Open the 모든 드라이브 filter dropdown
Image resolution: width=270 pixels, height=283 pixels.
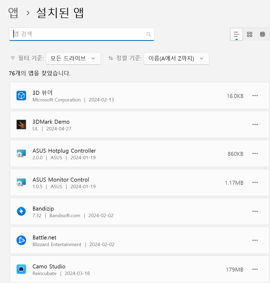(x=73, y=58)
